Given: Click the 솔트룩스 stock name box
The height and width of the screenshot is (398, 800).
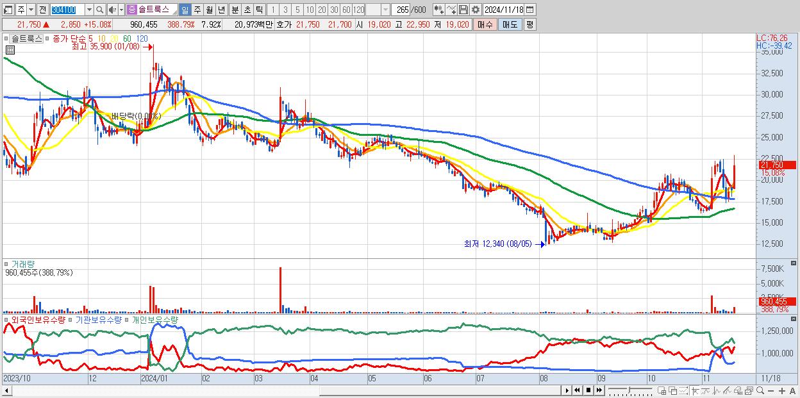Looking at the screenshot, I should tap(157, 10).
